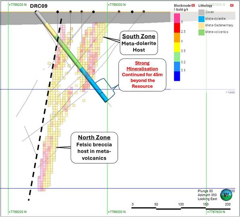Viewport: 240px width, 217px height.
Task: Click the Meta-dolerite Host text
Action: [139, 46]
